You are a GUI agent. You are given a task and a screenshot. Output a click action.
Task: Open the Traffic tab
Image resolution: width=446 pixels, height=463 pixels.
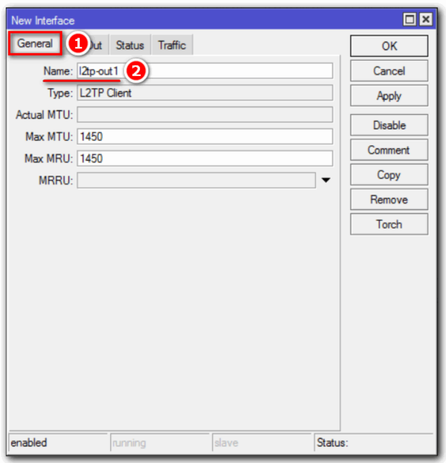point(172,45)
